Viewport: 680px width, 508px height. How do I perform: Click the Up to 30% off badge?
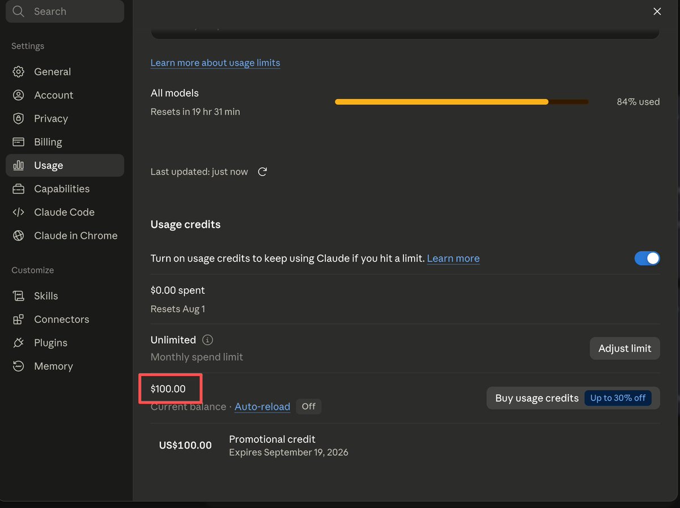[x=618, y=398]
